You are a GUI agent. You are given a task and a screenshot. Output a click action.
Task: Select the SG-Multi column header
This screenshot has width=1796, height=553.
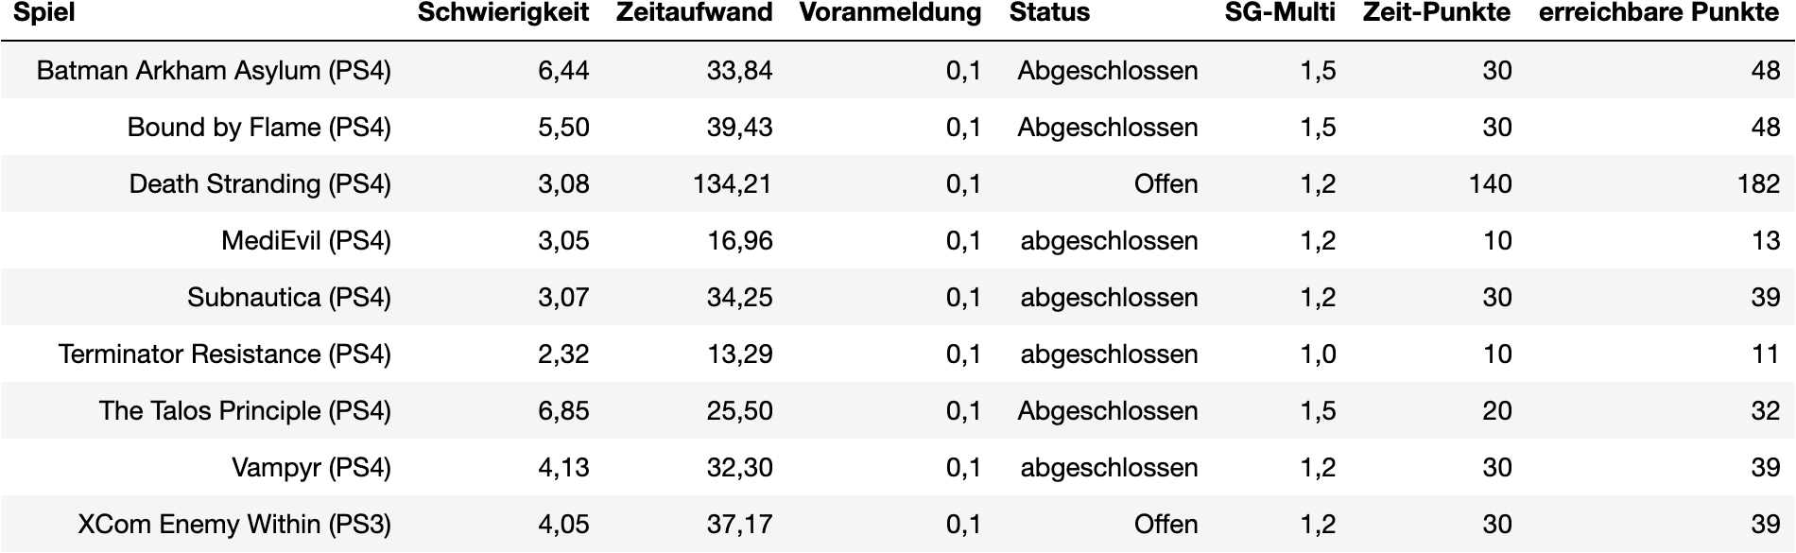coord(1280,13)
